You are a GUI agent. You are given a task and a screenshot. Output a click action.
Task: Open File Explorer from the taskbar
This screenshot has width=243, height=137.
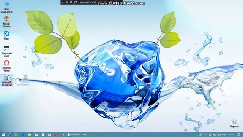[x=30, y=135]
